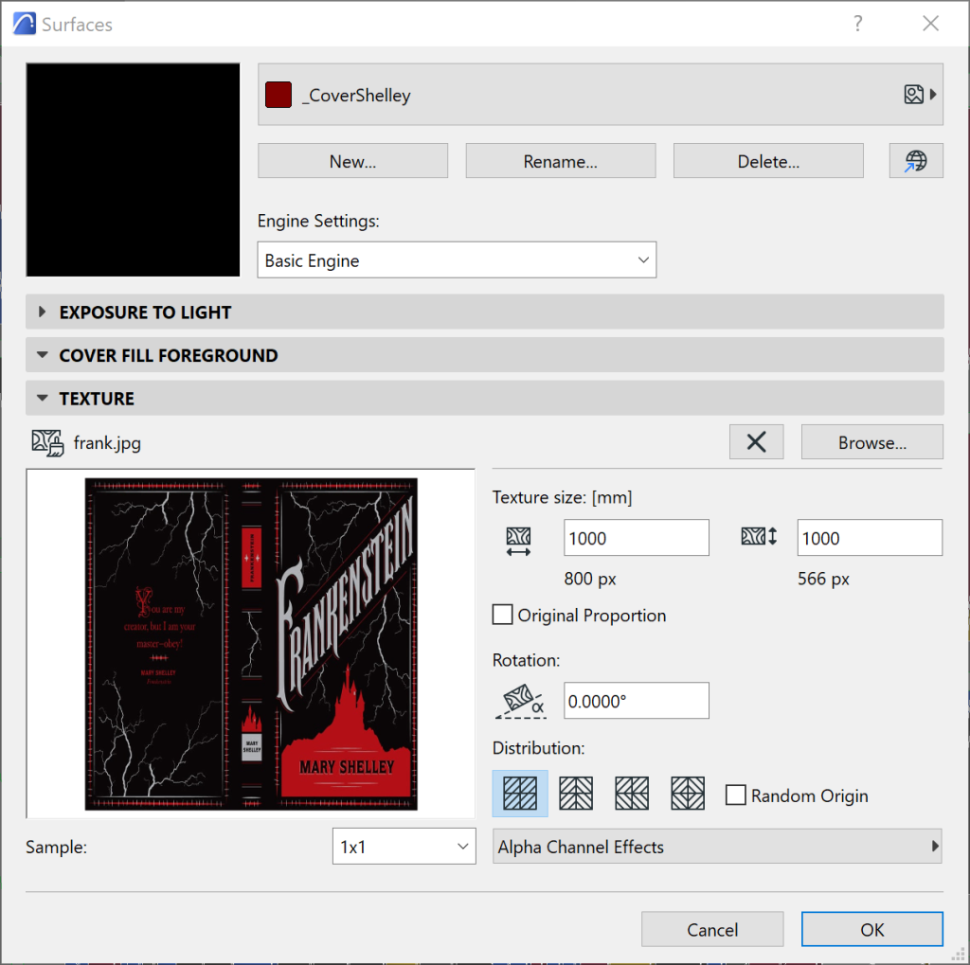Click the dark red surface color swatch
This screenshot has width=970, height=965.
tap(278, 95)
